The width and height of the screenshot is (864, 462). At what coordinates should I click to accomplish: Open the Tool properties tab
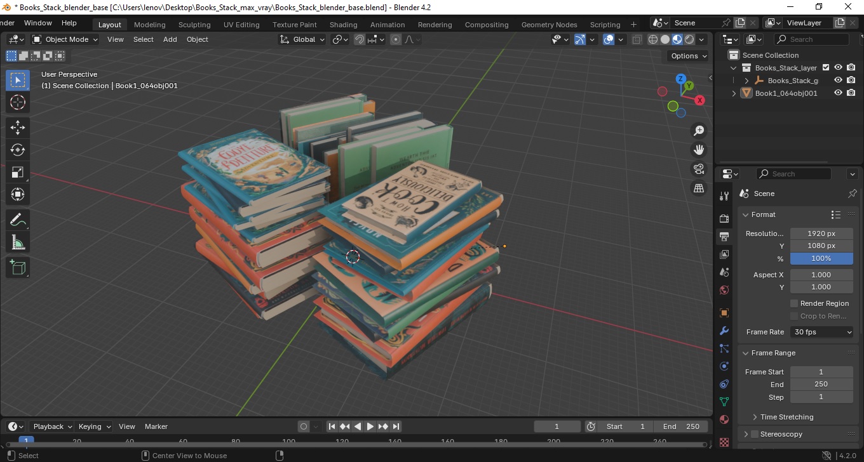pos(724,196)
